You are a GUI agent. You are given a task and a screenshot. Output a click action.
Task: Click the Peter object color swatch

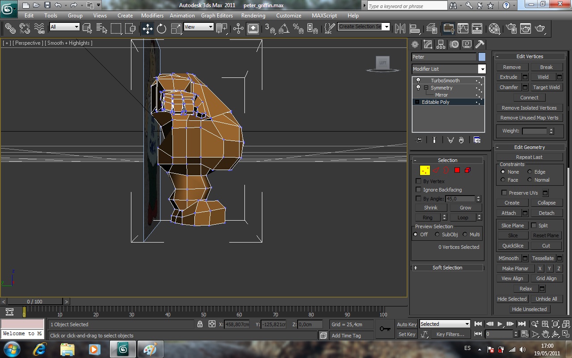tap(482, 57)
